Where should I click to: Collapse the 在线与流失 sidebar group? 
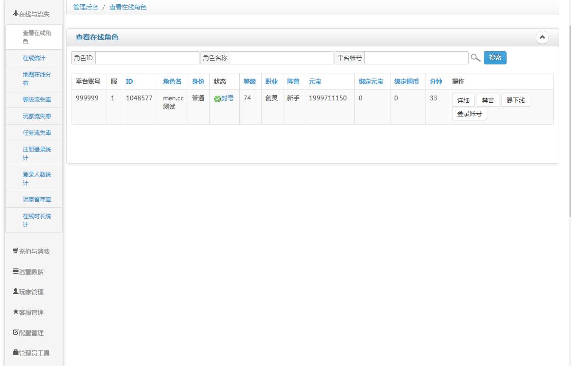coord(31,14)
